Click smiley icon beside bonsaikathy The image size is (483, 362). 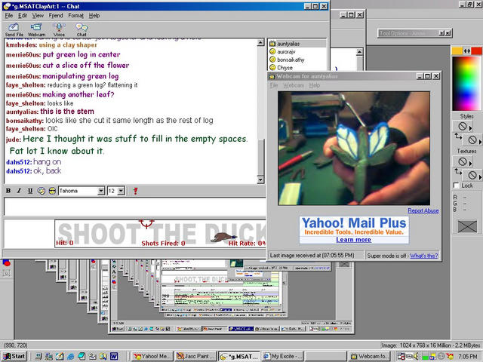pos(272,60)
